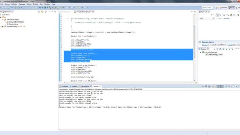Click Clear Console icon
Viewport: 240px width, 135px height.
pyautogui.click(x=213, y=87)
